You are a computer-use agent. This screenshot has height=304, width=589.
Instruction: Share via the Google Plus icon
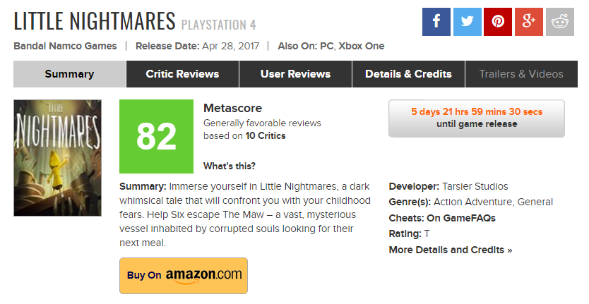point(529,21)
